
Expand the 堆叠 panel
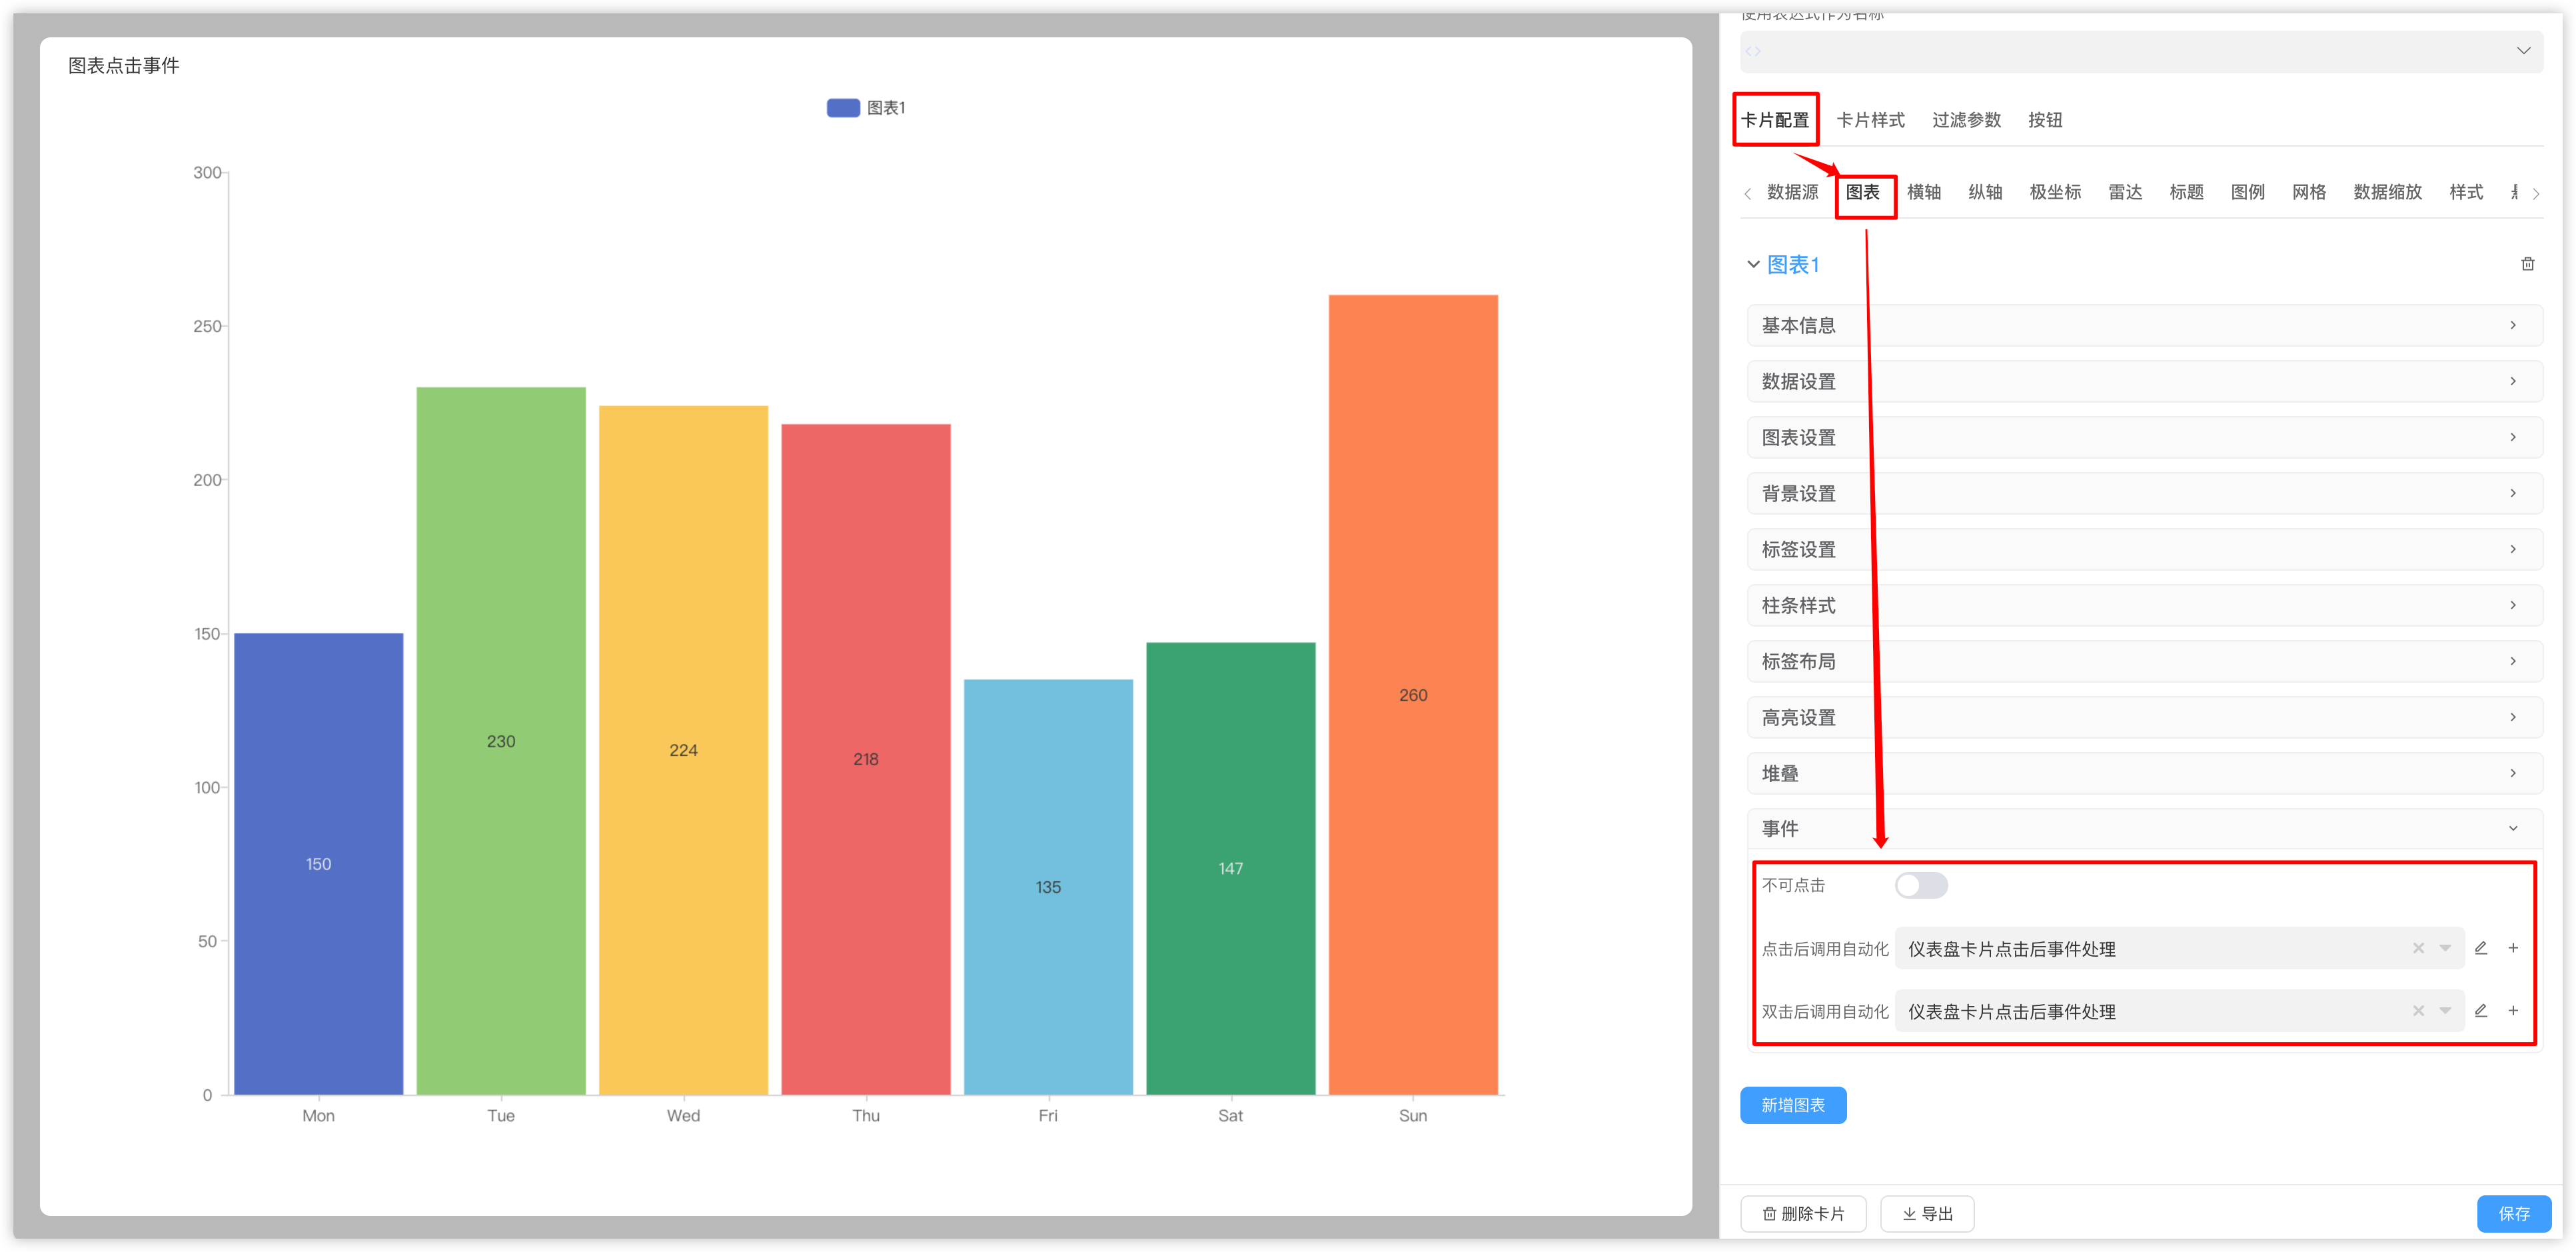point(2144,773)
